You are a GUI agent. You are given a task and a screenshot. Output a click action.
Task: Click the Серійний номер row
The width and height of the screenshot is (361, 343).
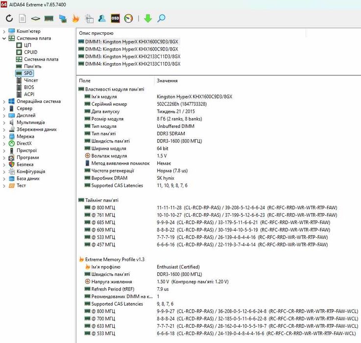point(145,104)
